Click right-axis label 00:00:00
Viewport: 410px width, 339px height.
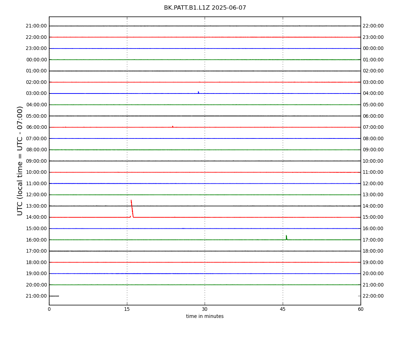(373, 49)
